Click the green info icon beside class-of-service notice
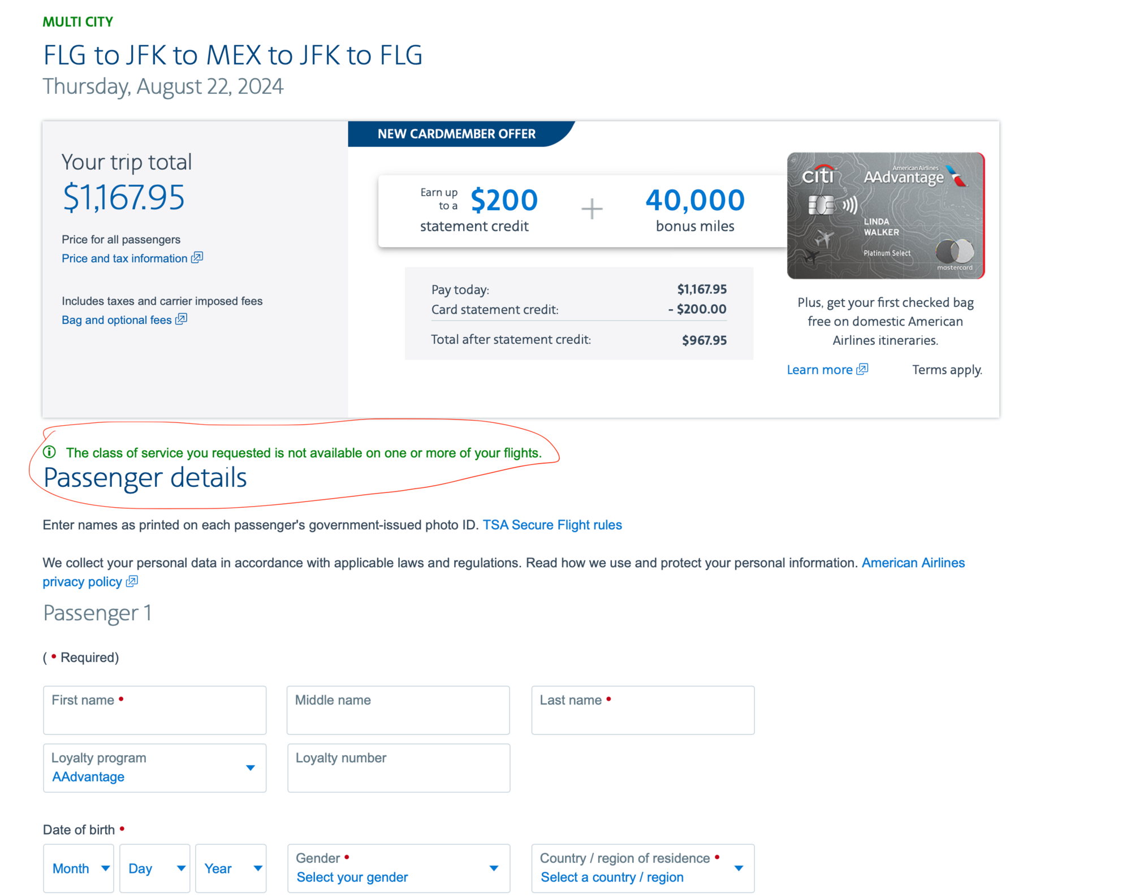Image resolution: width=1131 pixels, height=895 pixels. (50, 452)
